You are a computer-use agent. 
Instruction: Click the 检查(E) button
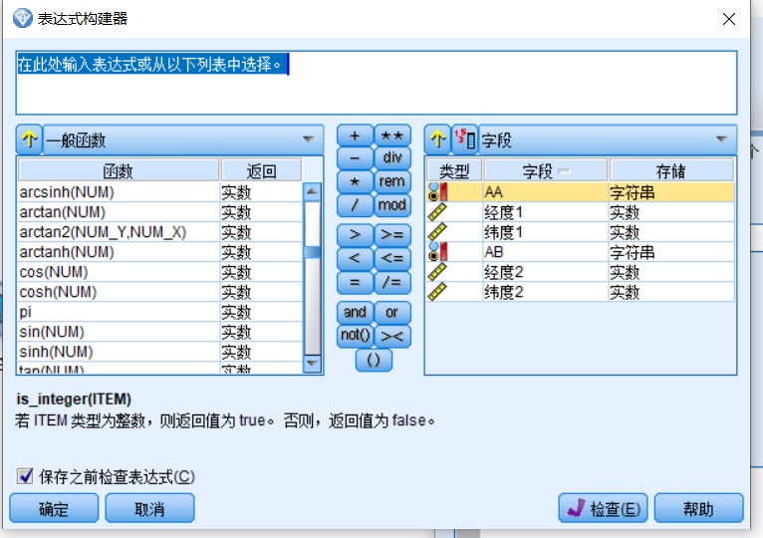pyautogui.click(x=603, y=508)
